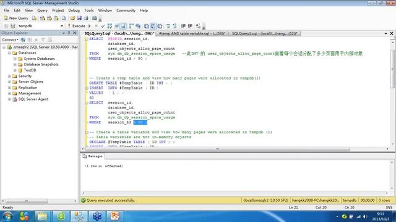Click the New Query button
Viewport: 396px width, 222px height.
(x=16, y=18)
